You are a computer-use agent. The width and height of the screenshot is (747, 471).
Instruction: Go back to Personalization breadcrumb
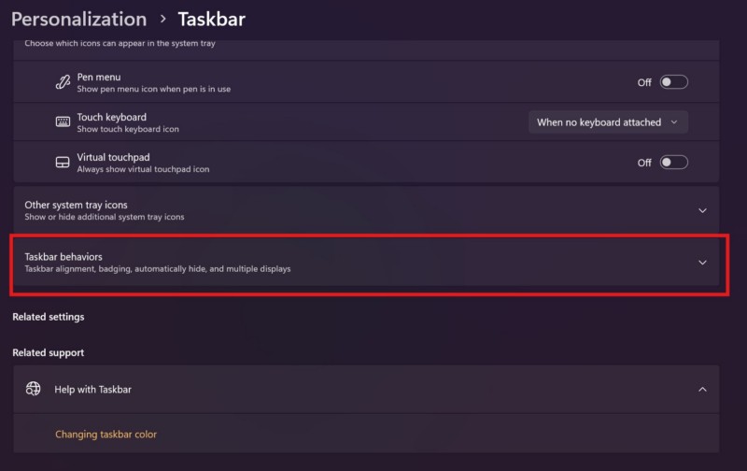click(78, 19)
